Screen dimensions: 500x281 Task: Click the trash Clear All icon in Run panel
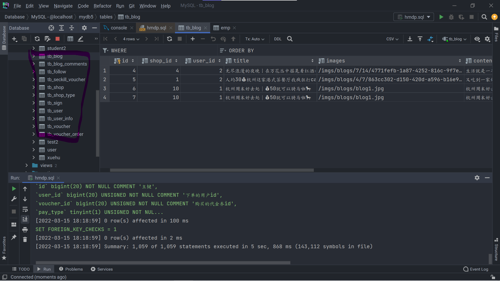(25, 239)
